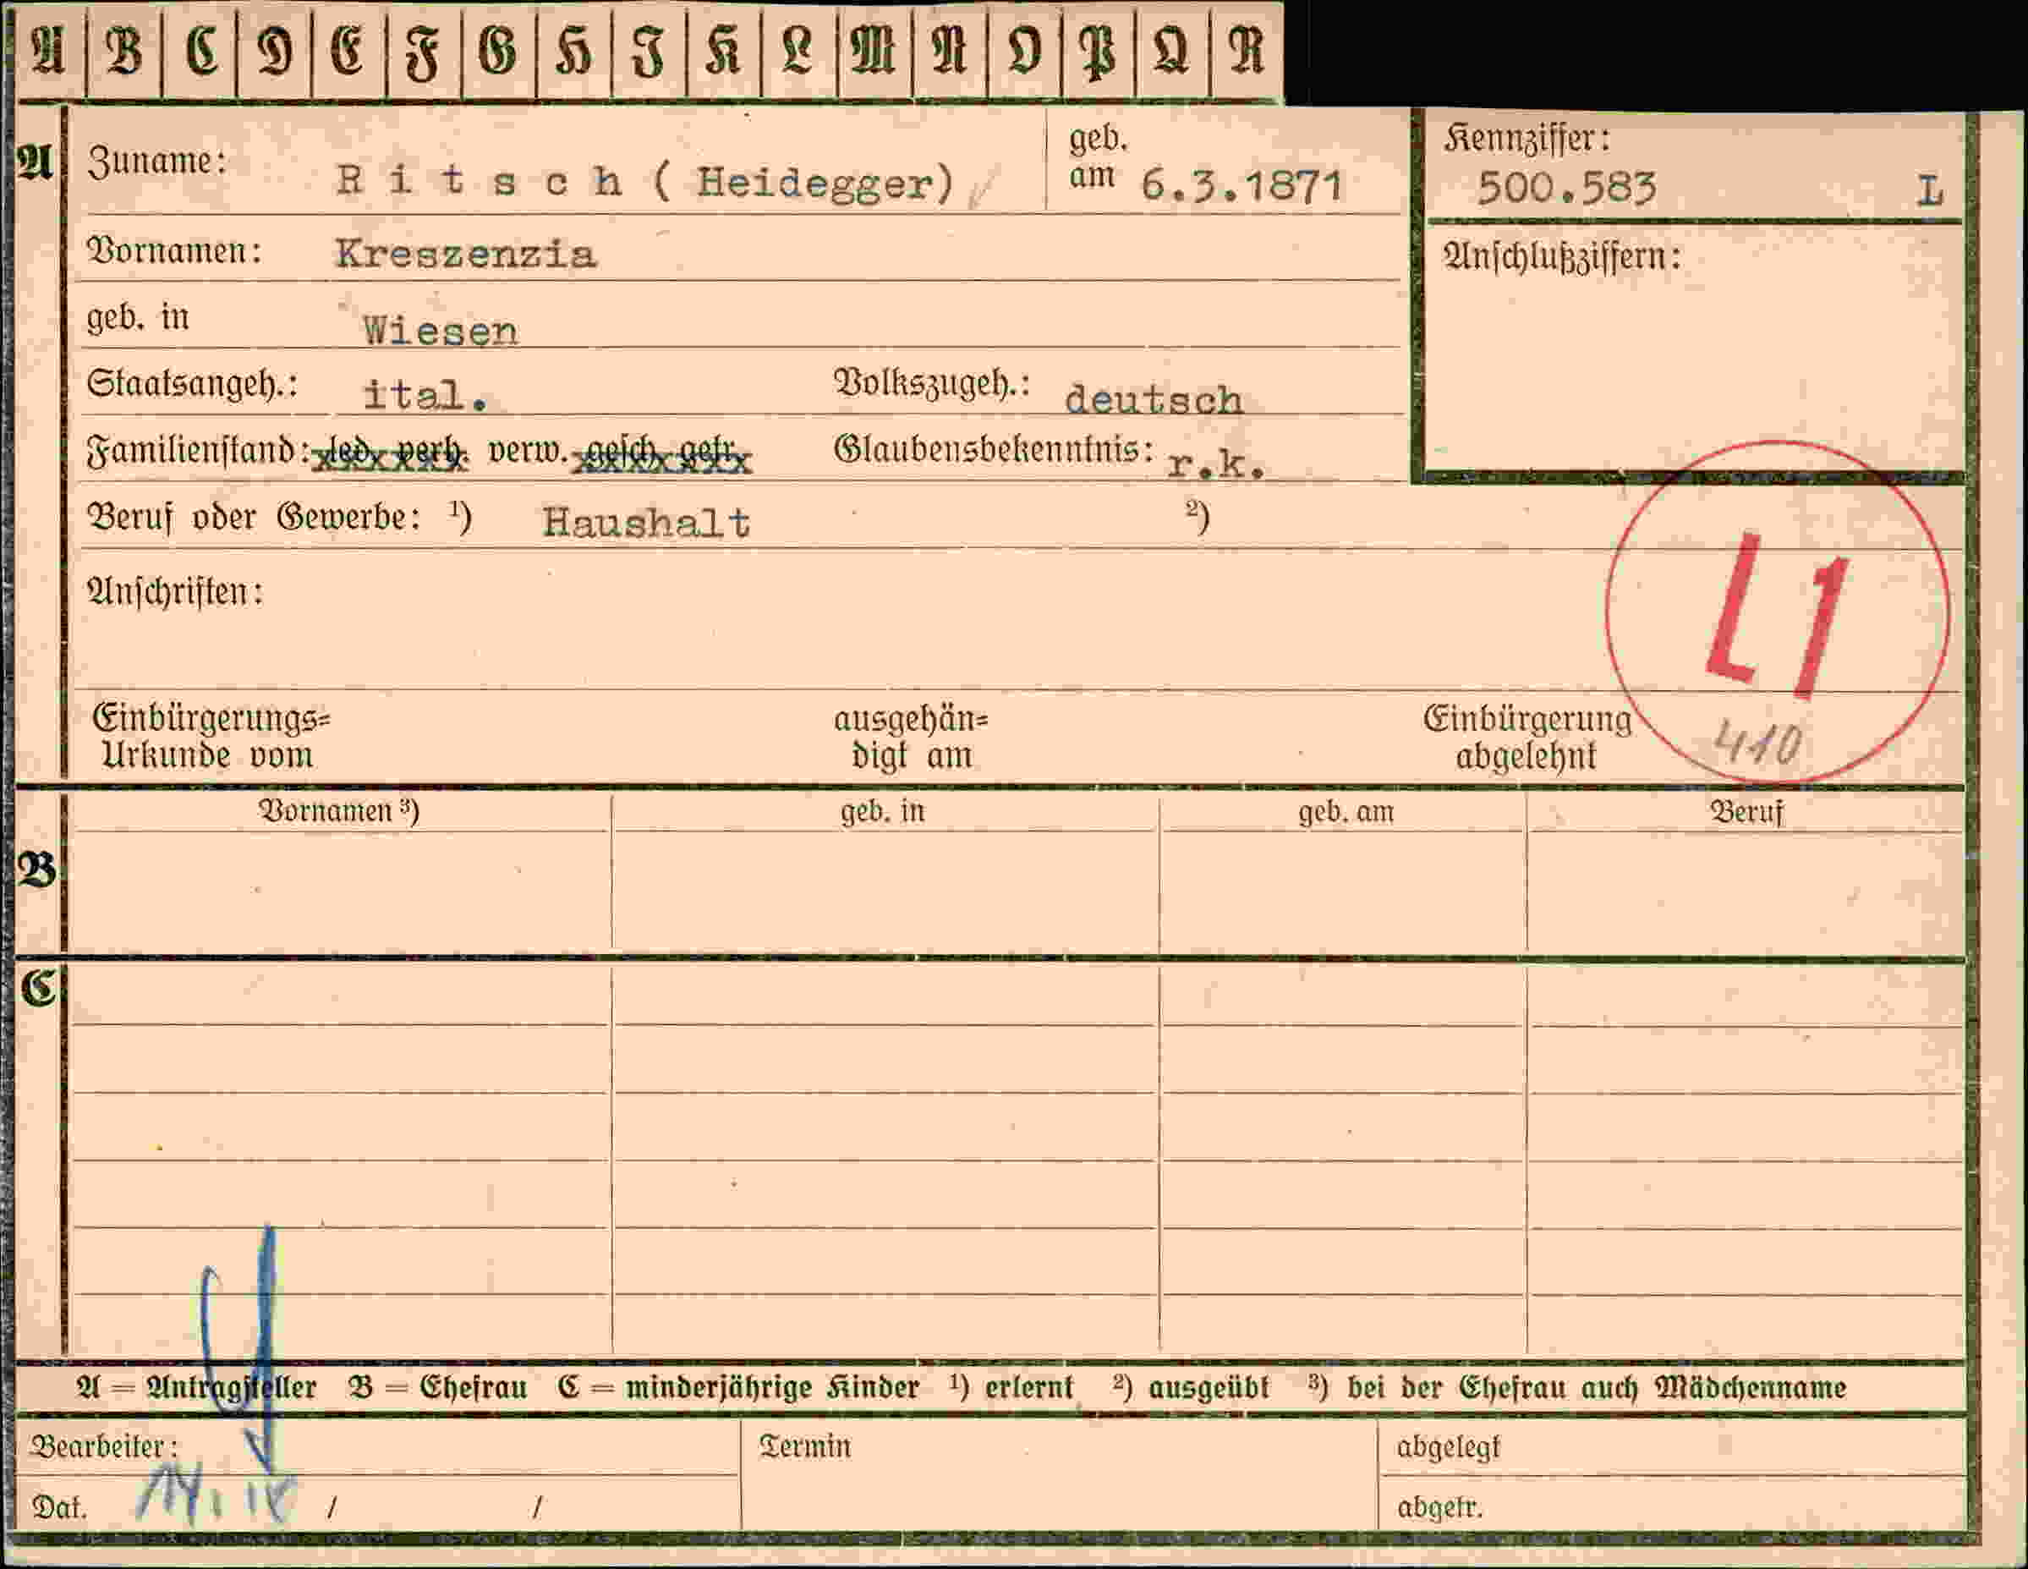The width and height of the screenshot is (2028, 1569).
Task: Click the 'Dat.' label at the bottom
Action: coord(58,1506)
